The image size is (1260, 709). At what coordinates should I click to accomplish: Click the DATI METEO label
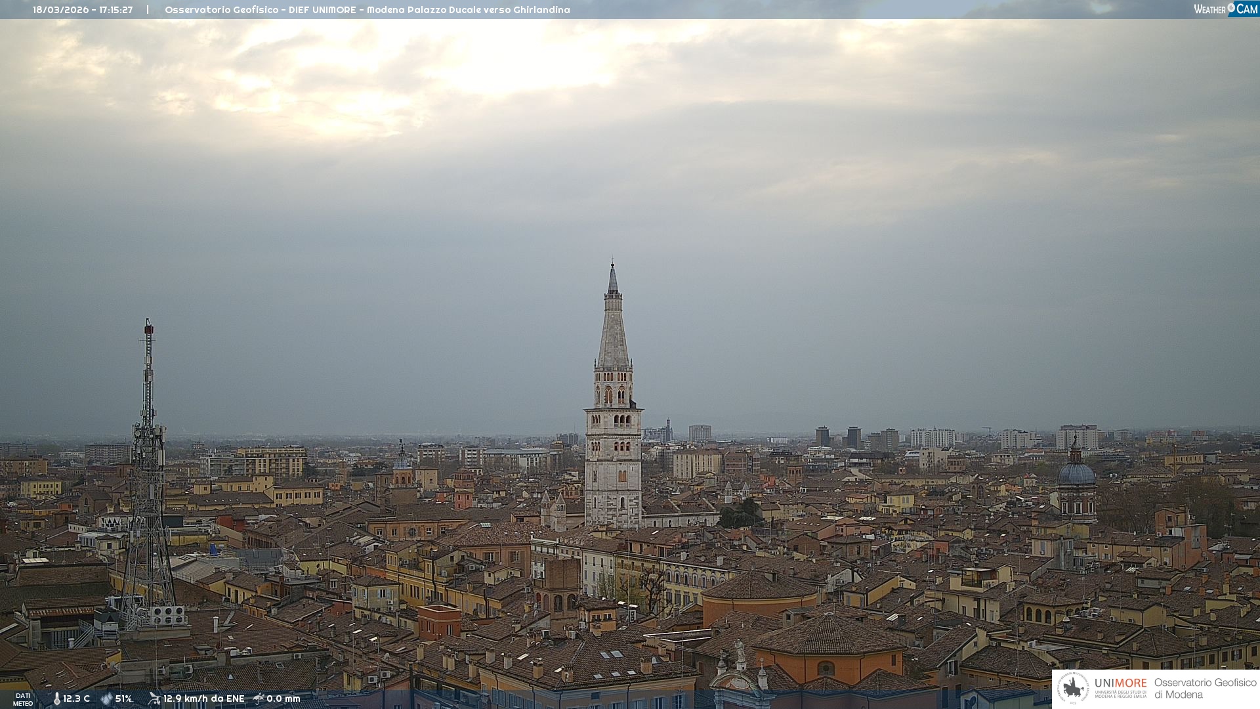click(x=23, y=699)
